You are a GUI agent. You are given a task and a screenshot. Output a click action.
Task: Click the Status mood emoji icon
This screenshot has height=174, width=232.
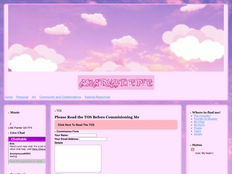coord(192,150)
